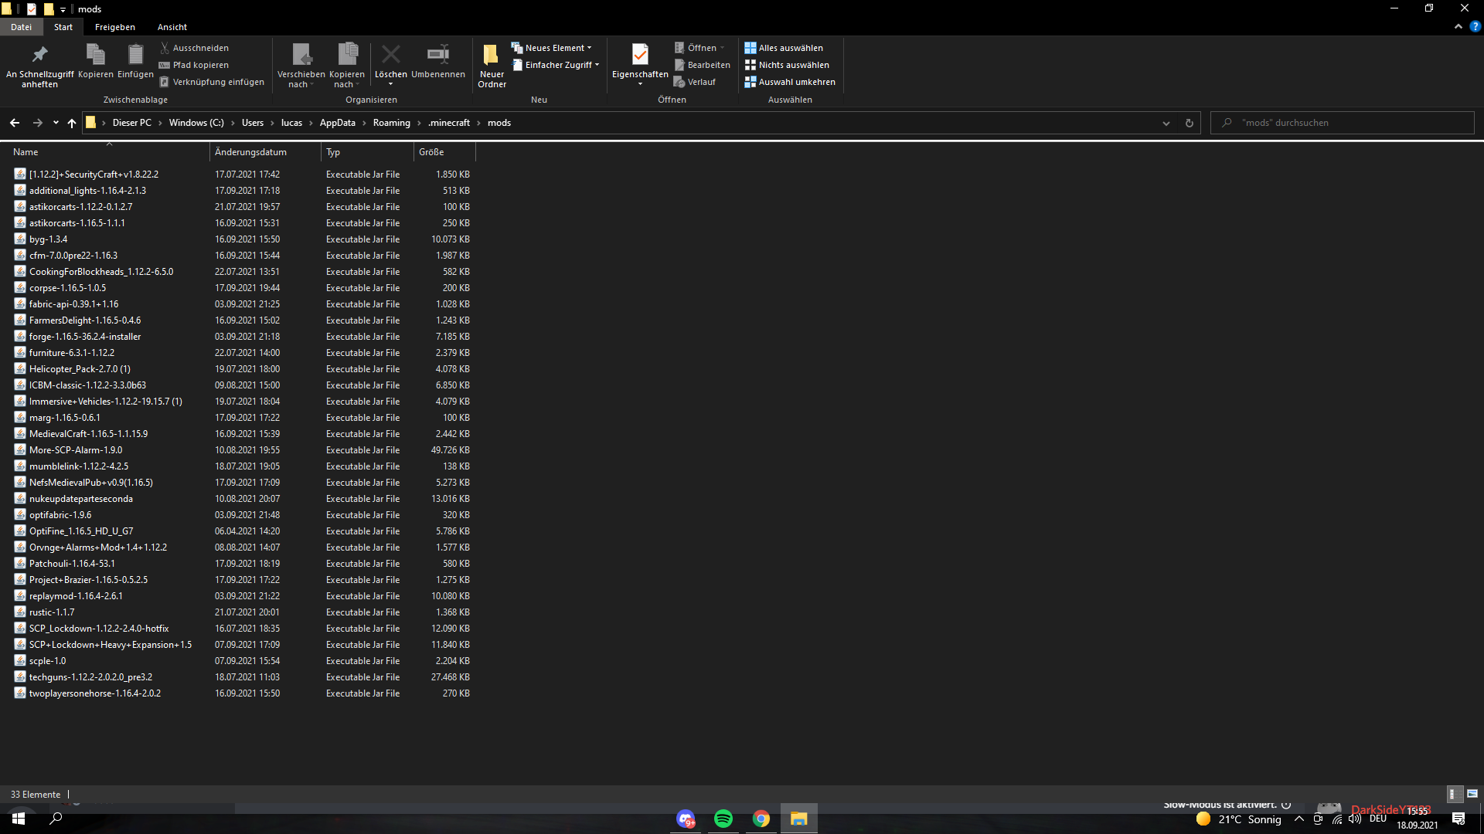The width and height of the screenshot is (1484, 834).
Task: Click Nichts auswählen
Action: pyautogui.click(x=787, y=65)
